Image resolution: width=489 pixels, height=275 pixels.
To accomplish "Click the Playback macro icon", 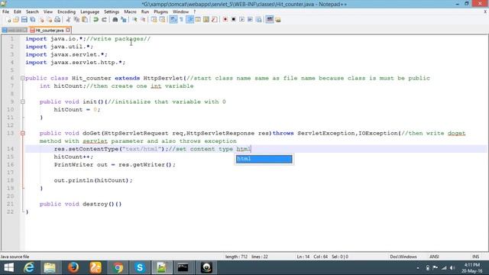I will point(241,20).
